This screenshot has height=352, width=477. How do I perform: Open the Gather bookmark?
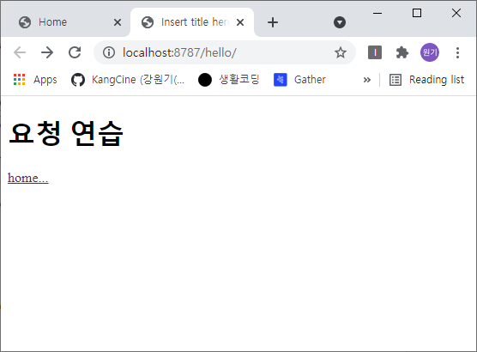coord(299,80)
